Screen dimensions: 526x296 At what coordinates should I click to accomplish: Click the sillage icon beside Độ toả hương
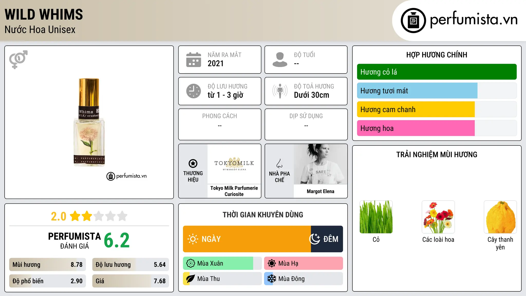[x=280, y=91]
